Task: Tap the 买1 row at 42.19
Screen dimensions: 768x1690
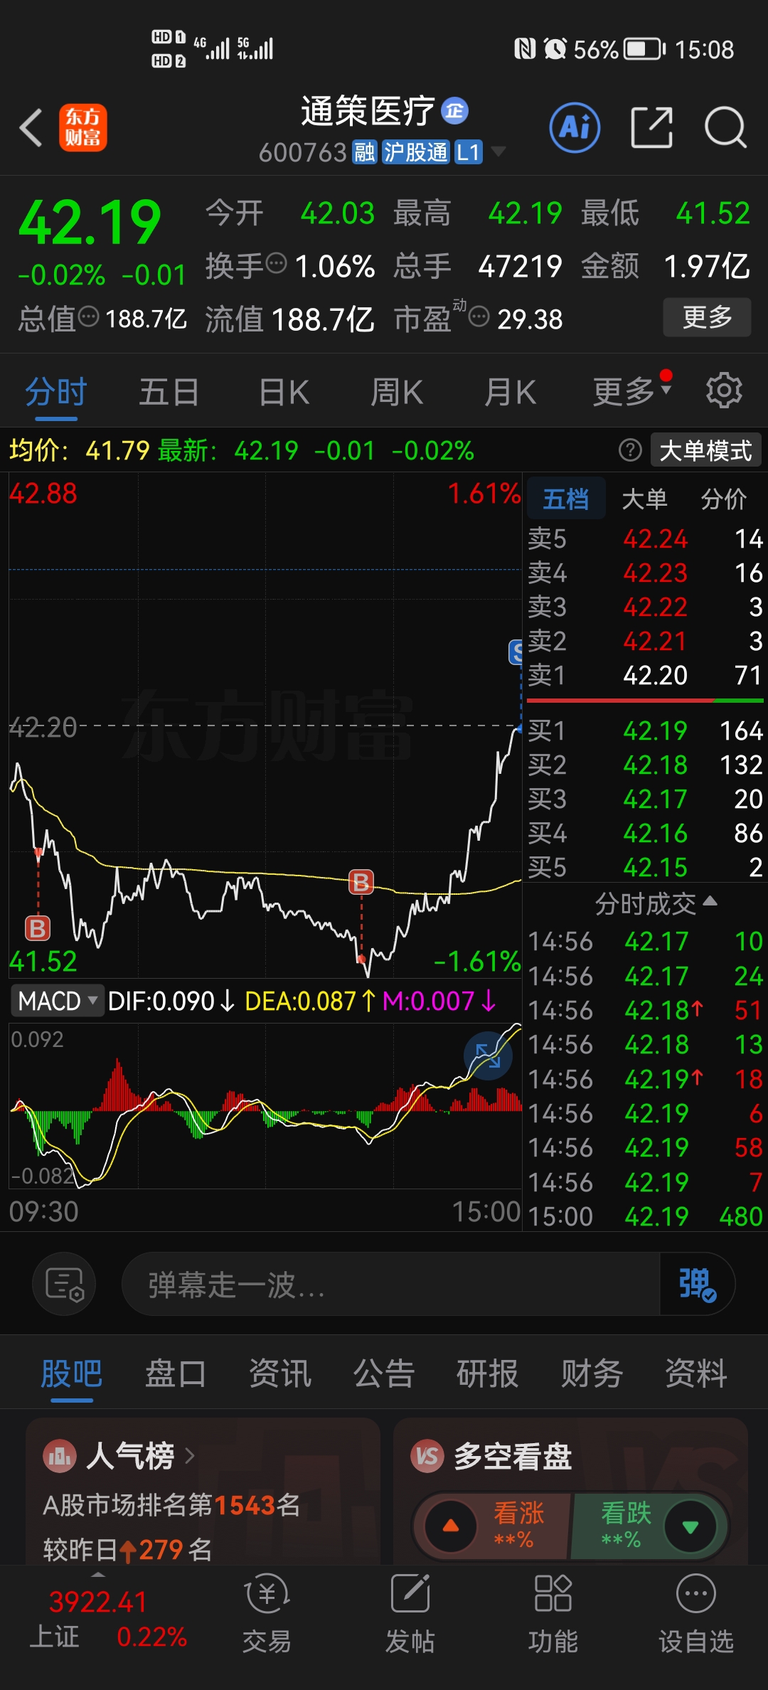Action: [x=645, y=730]
